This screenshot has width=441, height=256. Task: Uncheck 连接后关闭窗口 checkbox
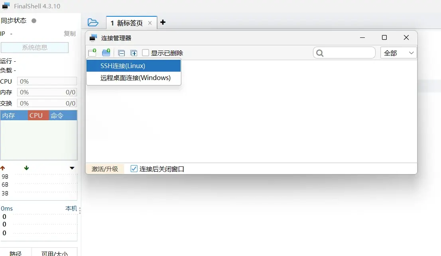134,169
